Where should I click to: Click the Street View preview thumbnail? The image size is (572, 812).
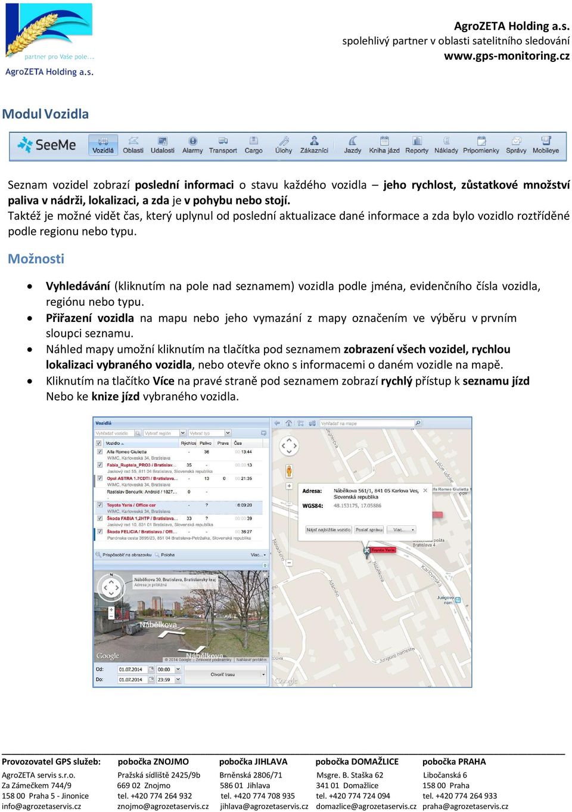tap(182, 616)
